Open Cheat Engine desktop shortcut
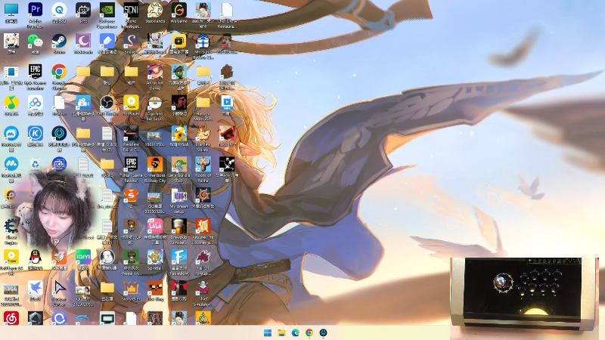Viewport: 605px width, 340px height. click(x=11, y=226)
